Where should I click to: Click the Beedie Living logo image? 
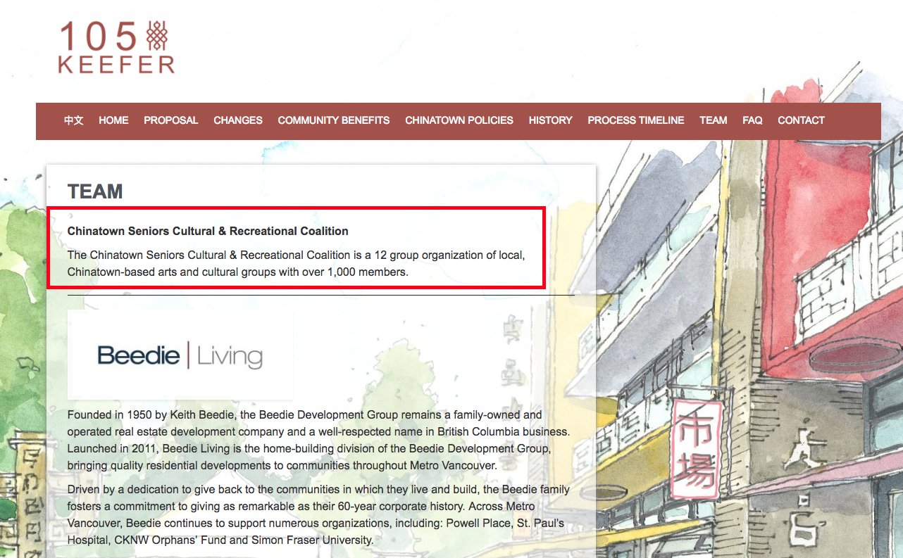[x=180, y=355]
